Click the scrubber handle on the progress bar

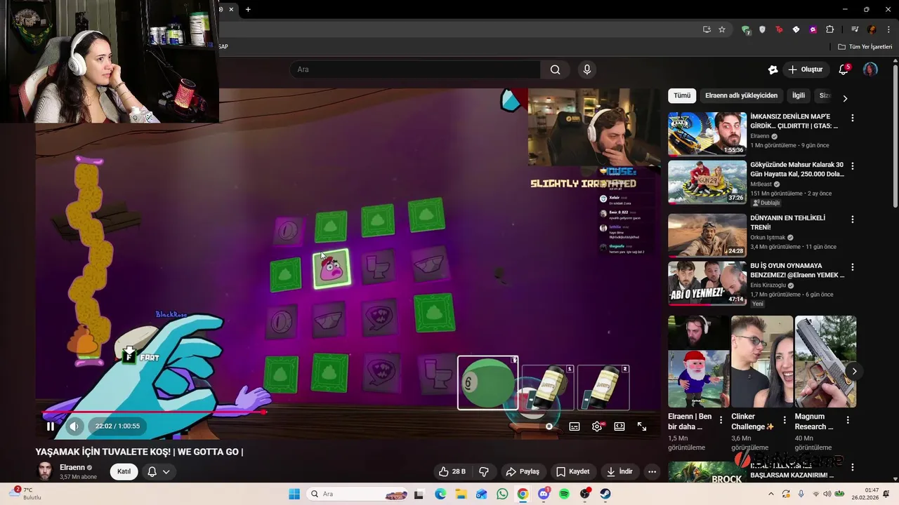(265, 412)
